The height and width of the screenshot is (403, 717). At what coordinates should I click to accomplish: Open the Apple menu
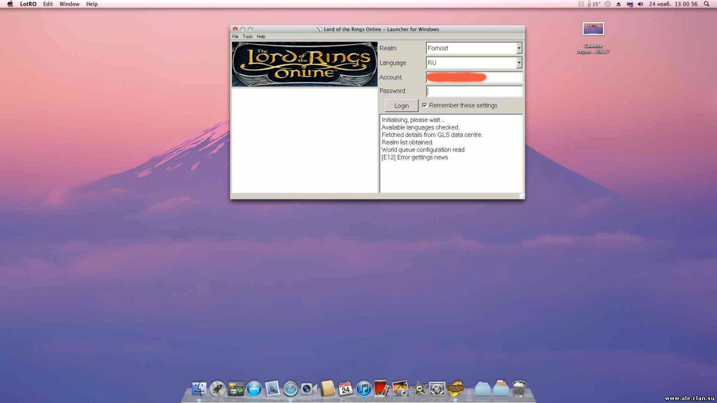pyautogui.click(x=10, y=4)
